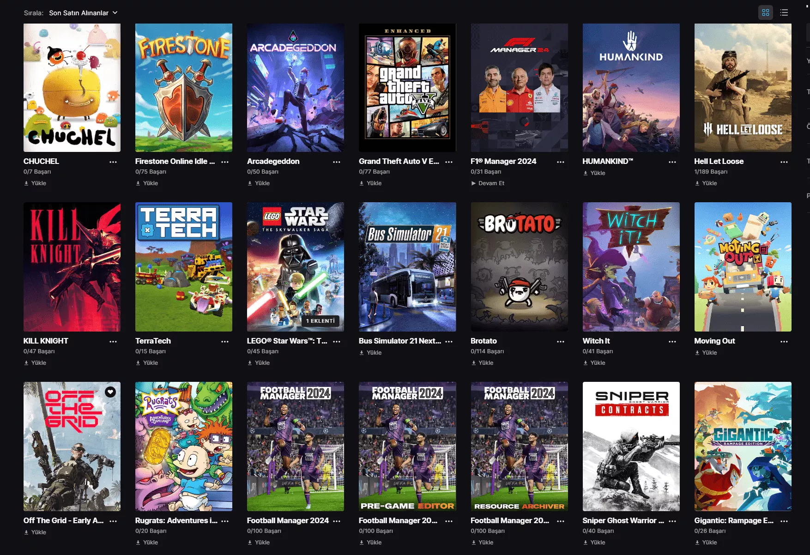The height and width of the screenshot is (555, 810).
Task: Open more options for CHUCHEL
Action: click(x=113, y=162)
